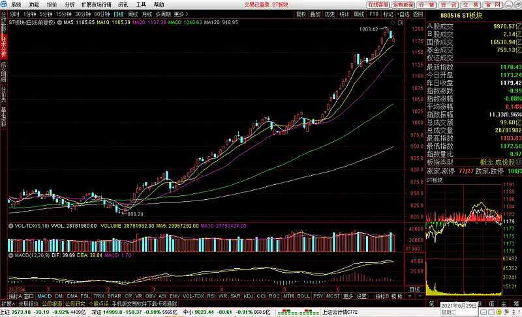
Task: Select the DMI indicator
Action: pyautogui.click(x=59, y=296)
